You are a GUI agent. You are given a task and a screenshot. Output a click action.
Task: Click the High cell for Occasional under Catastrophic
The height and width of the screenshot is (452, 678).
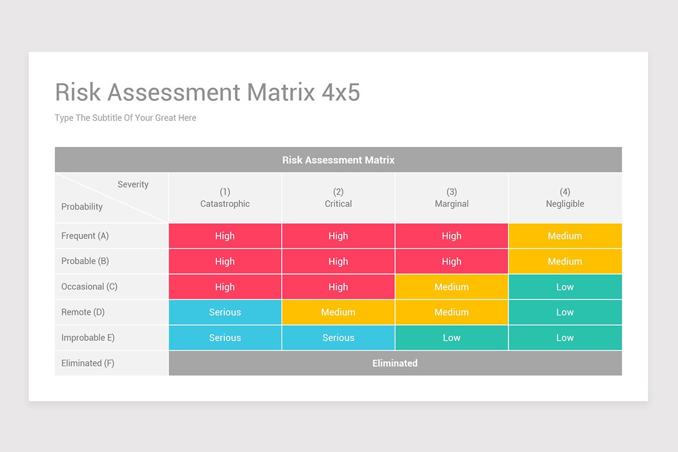[x=224, y=286]
